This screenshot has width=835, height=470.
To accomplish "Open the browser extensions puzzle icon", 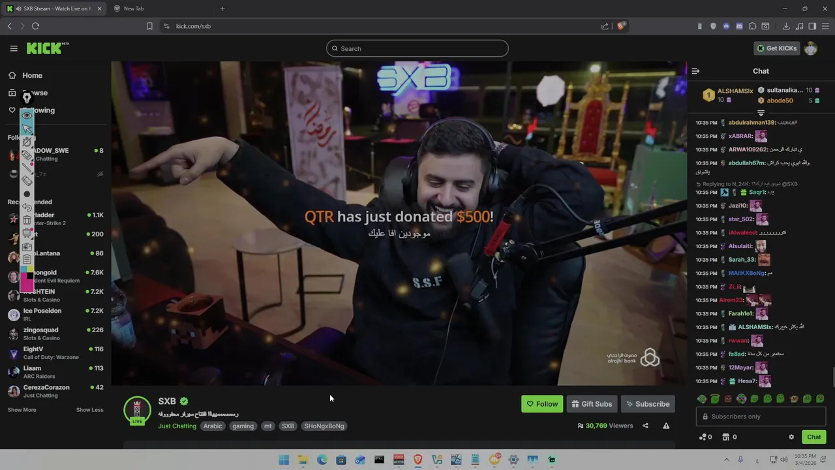I will pos(752,26).
